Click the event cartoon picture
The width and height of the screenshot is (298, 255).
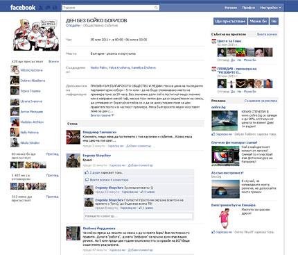tap(36, 35)
